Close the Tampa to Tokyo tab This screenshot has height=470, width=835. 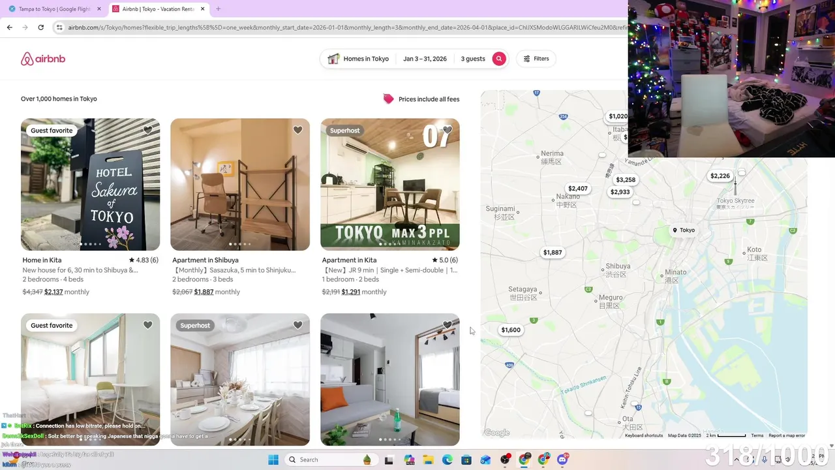pyautogui.click(x=99, y=9)
